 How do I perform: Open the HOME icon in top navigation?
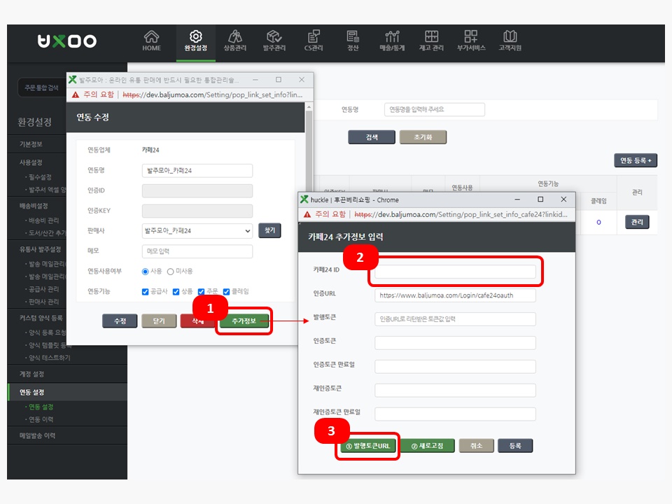point(151,36)
